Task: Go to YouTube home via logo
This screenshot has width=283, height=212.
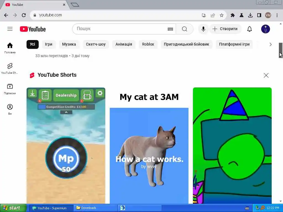Action: click(x=33, y=29)
